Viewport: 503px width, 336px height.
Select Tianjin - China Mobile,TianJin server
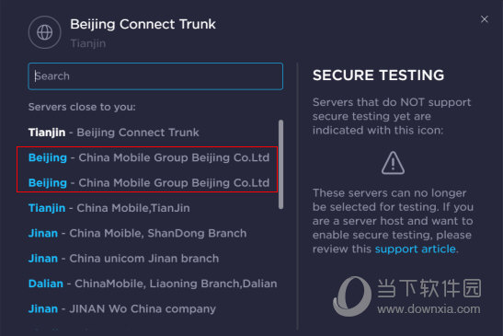click(x=109, y=208)
